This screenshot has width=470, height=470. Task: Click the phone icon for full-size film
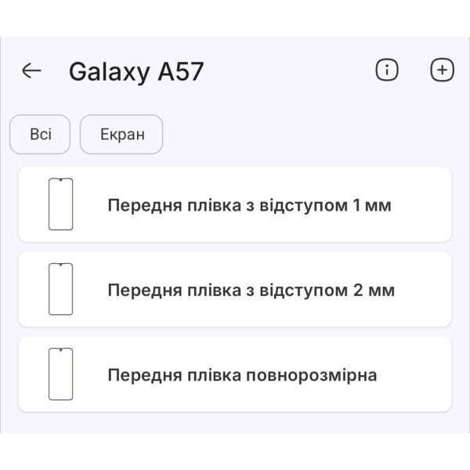[x=60, y=374]
